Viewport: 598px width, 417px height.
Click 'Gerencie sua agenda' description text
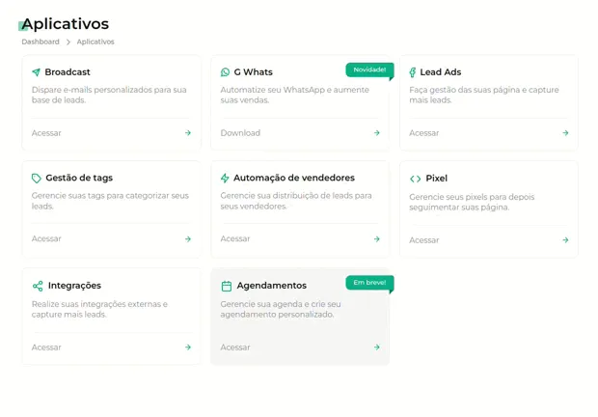(x=281, y=310)
